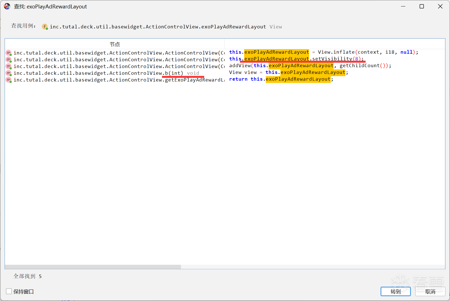Maximize the search dialog window

pos(422,6)
